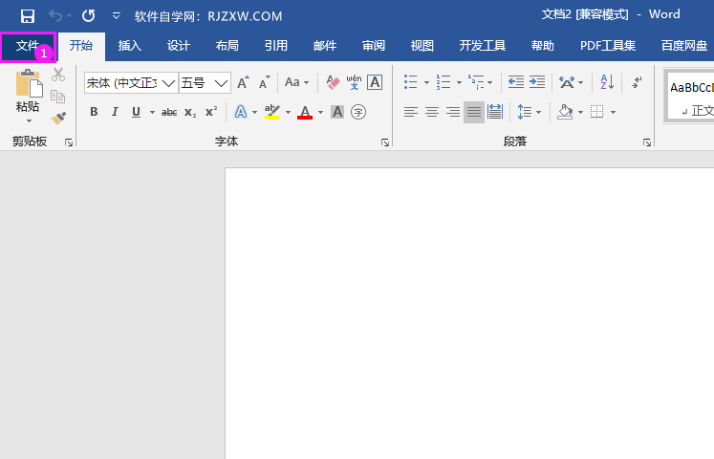Click the Undo arrow icon
714x459 pixels.
click(x=55, y=16)
